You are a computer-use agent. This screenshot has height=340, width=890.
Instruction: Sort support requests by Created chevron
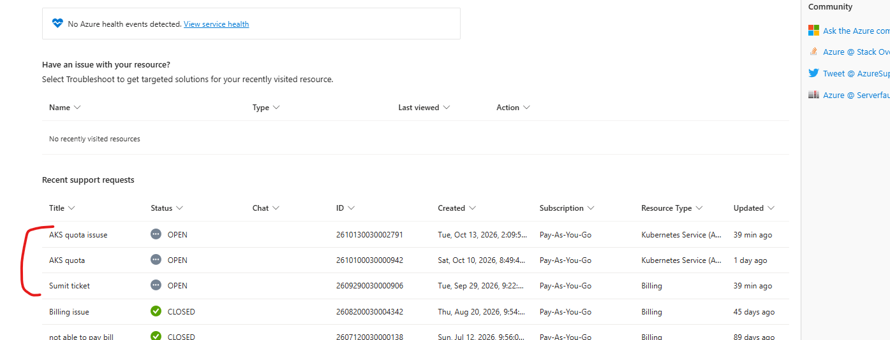(x=472, y=208)
